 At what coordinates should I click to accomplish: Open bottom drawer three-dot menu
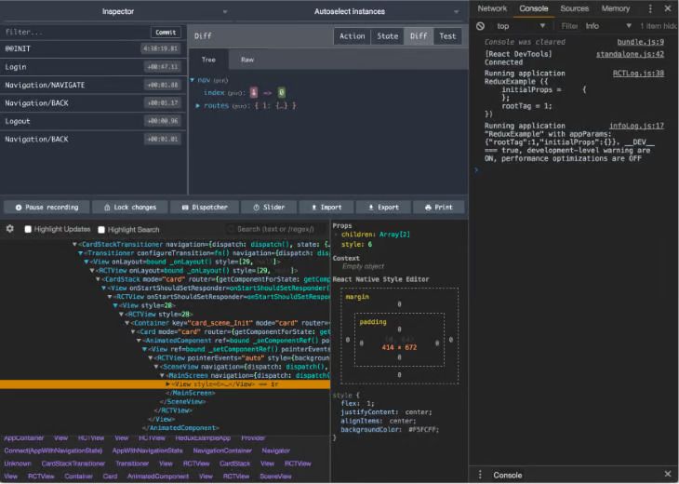480,475
